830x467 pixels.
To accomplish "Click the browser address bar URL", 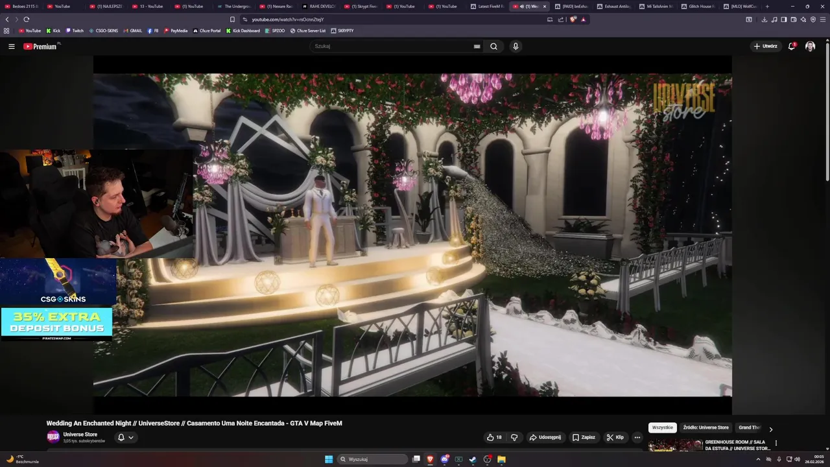I will (x=287, y=19).
